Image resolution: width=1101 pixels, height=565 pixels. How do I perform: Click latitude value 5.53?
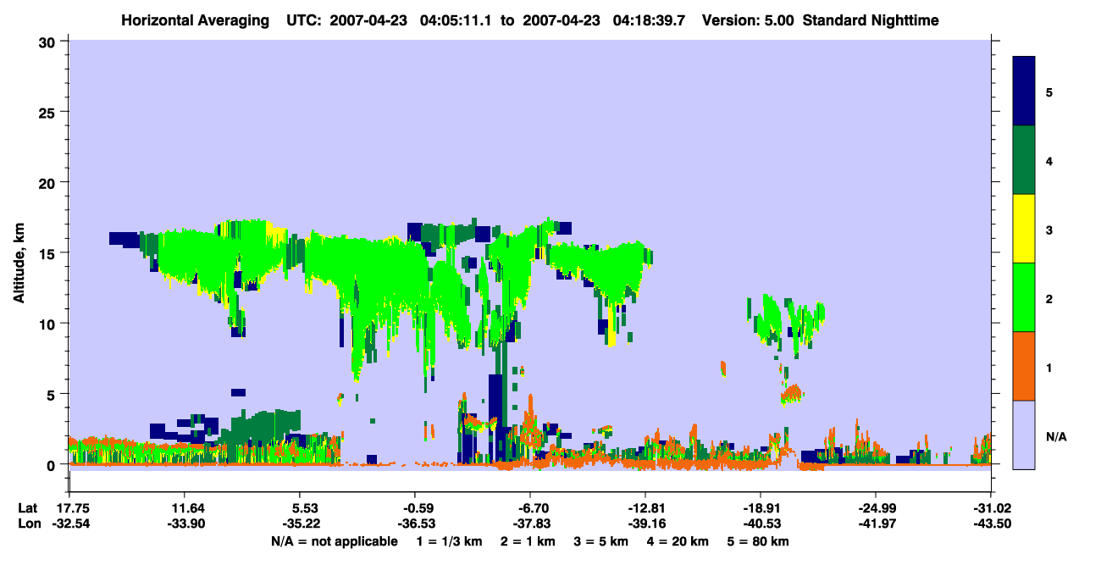tap(300, 508)
